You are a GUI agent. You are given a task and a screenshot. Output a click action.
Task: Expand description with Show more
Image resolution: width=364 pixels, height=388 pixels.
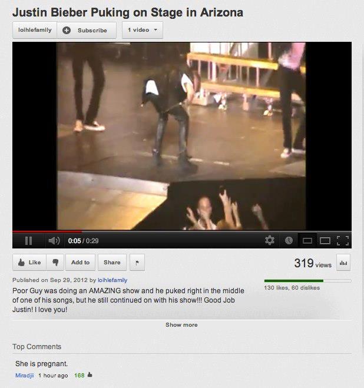pos(181,324)
